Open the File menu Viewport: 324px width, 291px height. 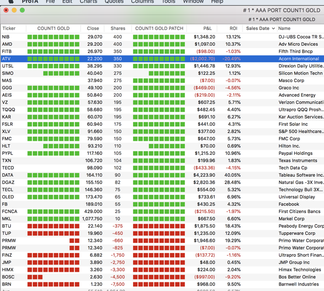50,1
